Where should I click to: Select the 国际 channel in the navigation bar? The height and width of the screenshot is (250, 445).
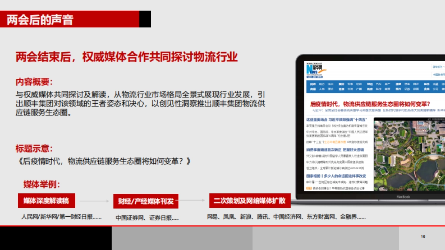point(342,84)
